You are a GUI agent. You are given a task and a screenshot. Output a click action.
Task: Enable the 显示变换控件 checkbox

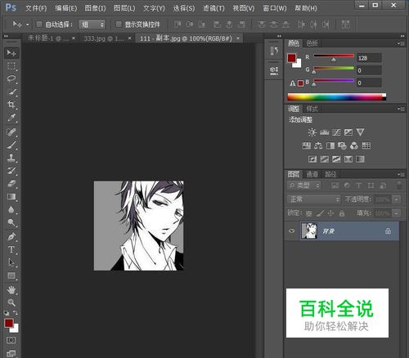[119, 25]
